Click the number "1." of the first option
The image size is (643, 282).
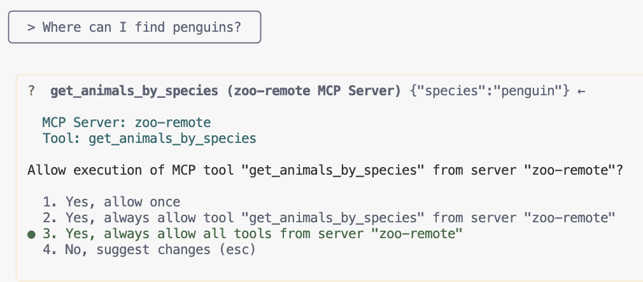click(50, 203)
